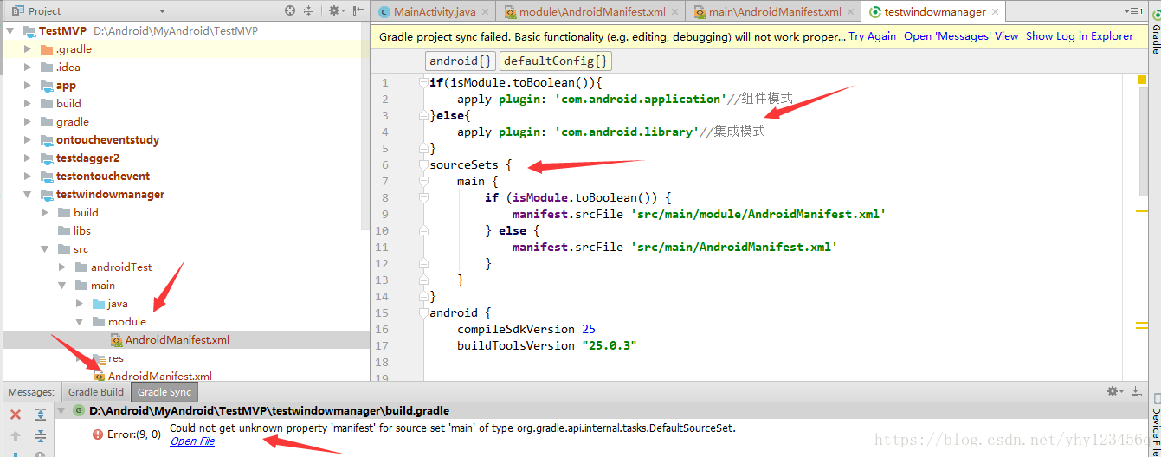Close the MainActivity.java tab
The width and height of the screenshot is (1161, 457).
click(x=484, y=12)
